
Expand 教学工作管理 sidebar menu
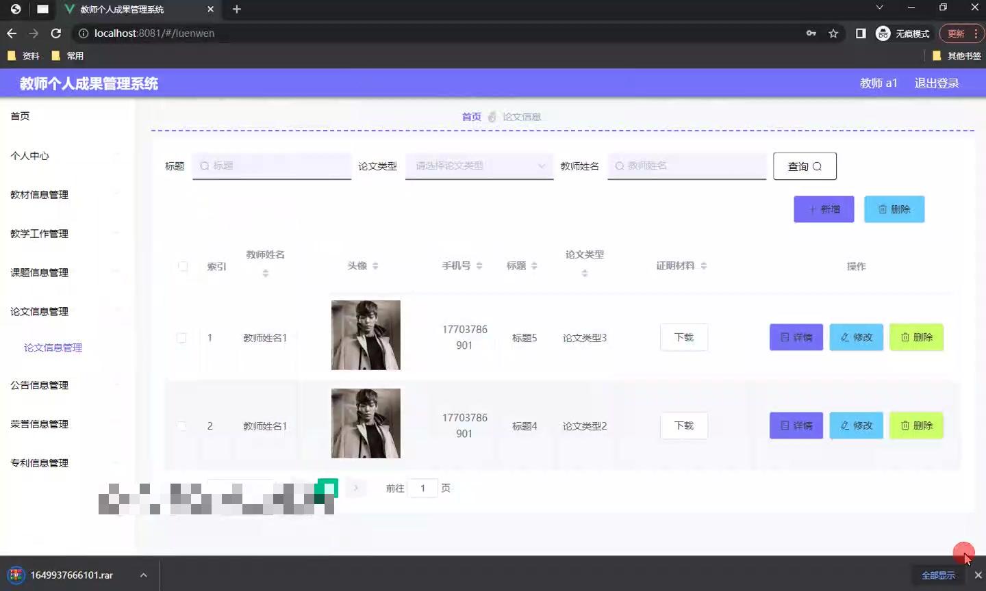point(66,234)
